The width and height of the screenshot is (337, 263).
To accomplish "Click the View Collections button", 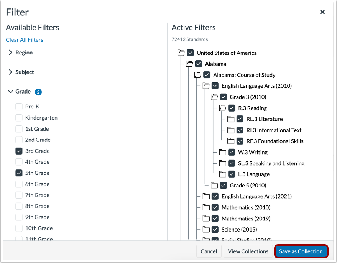I will click(248, 251).
